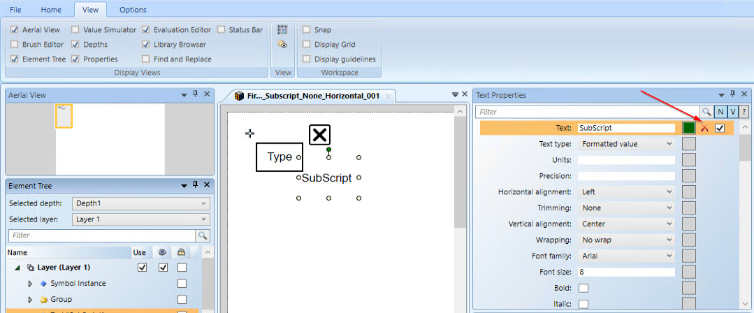The height and width of the screenshot is (313, 754).
Task: Click the N button in Text Properties
Action: (x=720, y=112)
